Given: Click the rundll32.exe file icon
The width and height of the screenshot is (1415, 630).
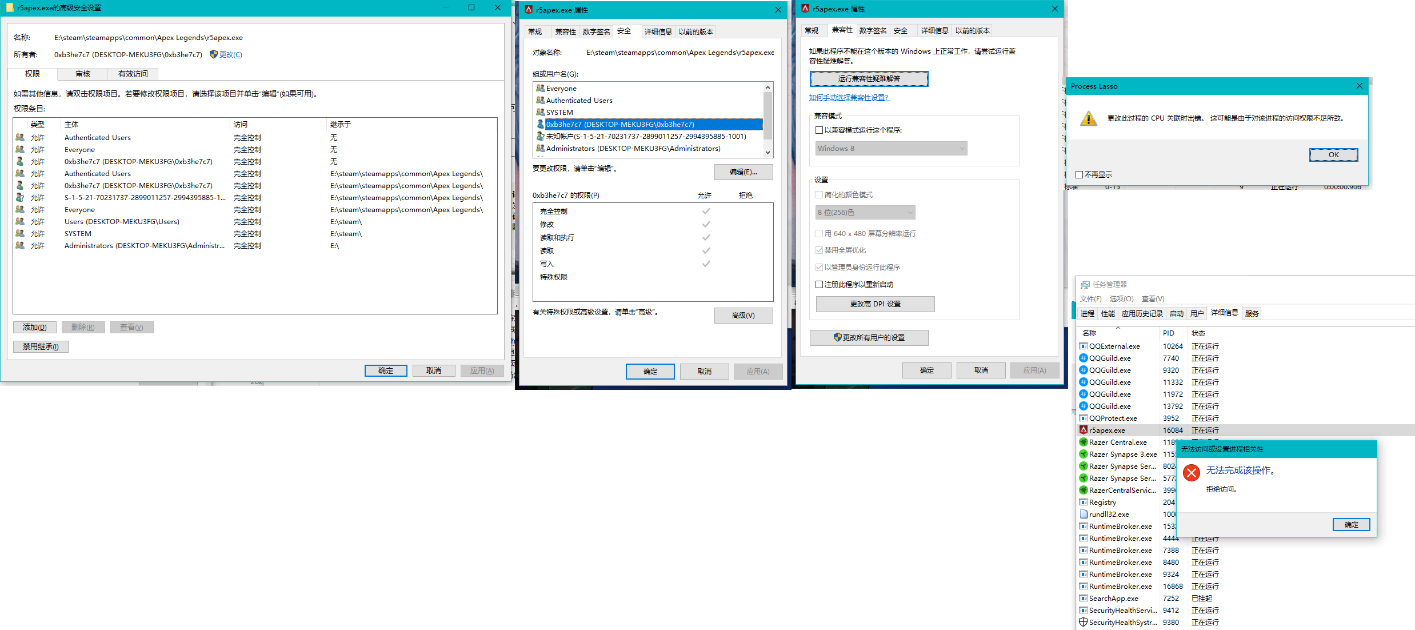Looking at the screenshot, I should (x=1083, y=514).
